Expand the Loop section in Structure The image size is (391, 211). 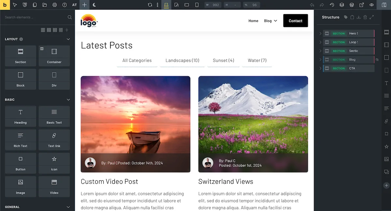(x=320, y=42)
